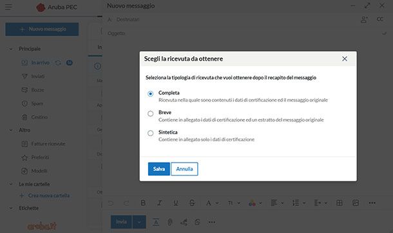Click Annulla to cancel the dialog

coord(184,169)
